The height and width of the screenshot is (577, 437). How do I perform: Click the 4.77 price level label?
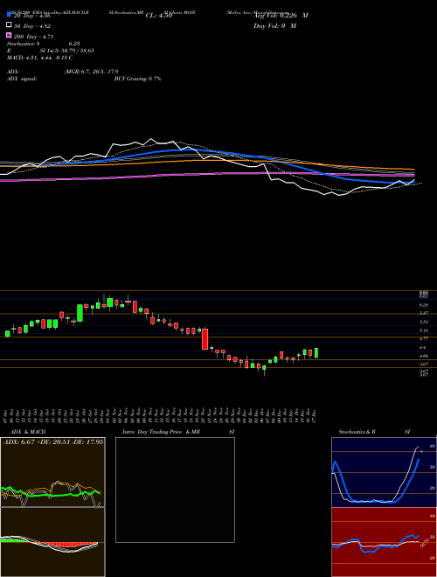pos(423,338)
